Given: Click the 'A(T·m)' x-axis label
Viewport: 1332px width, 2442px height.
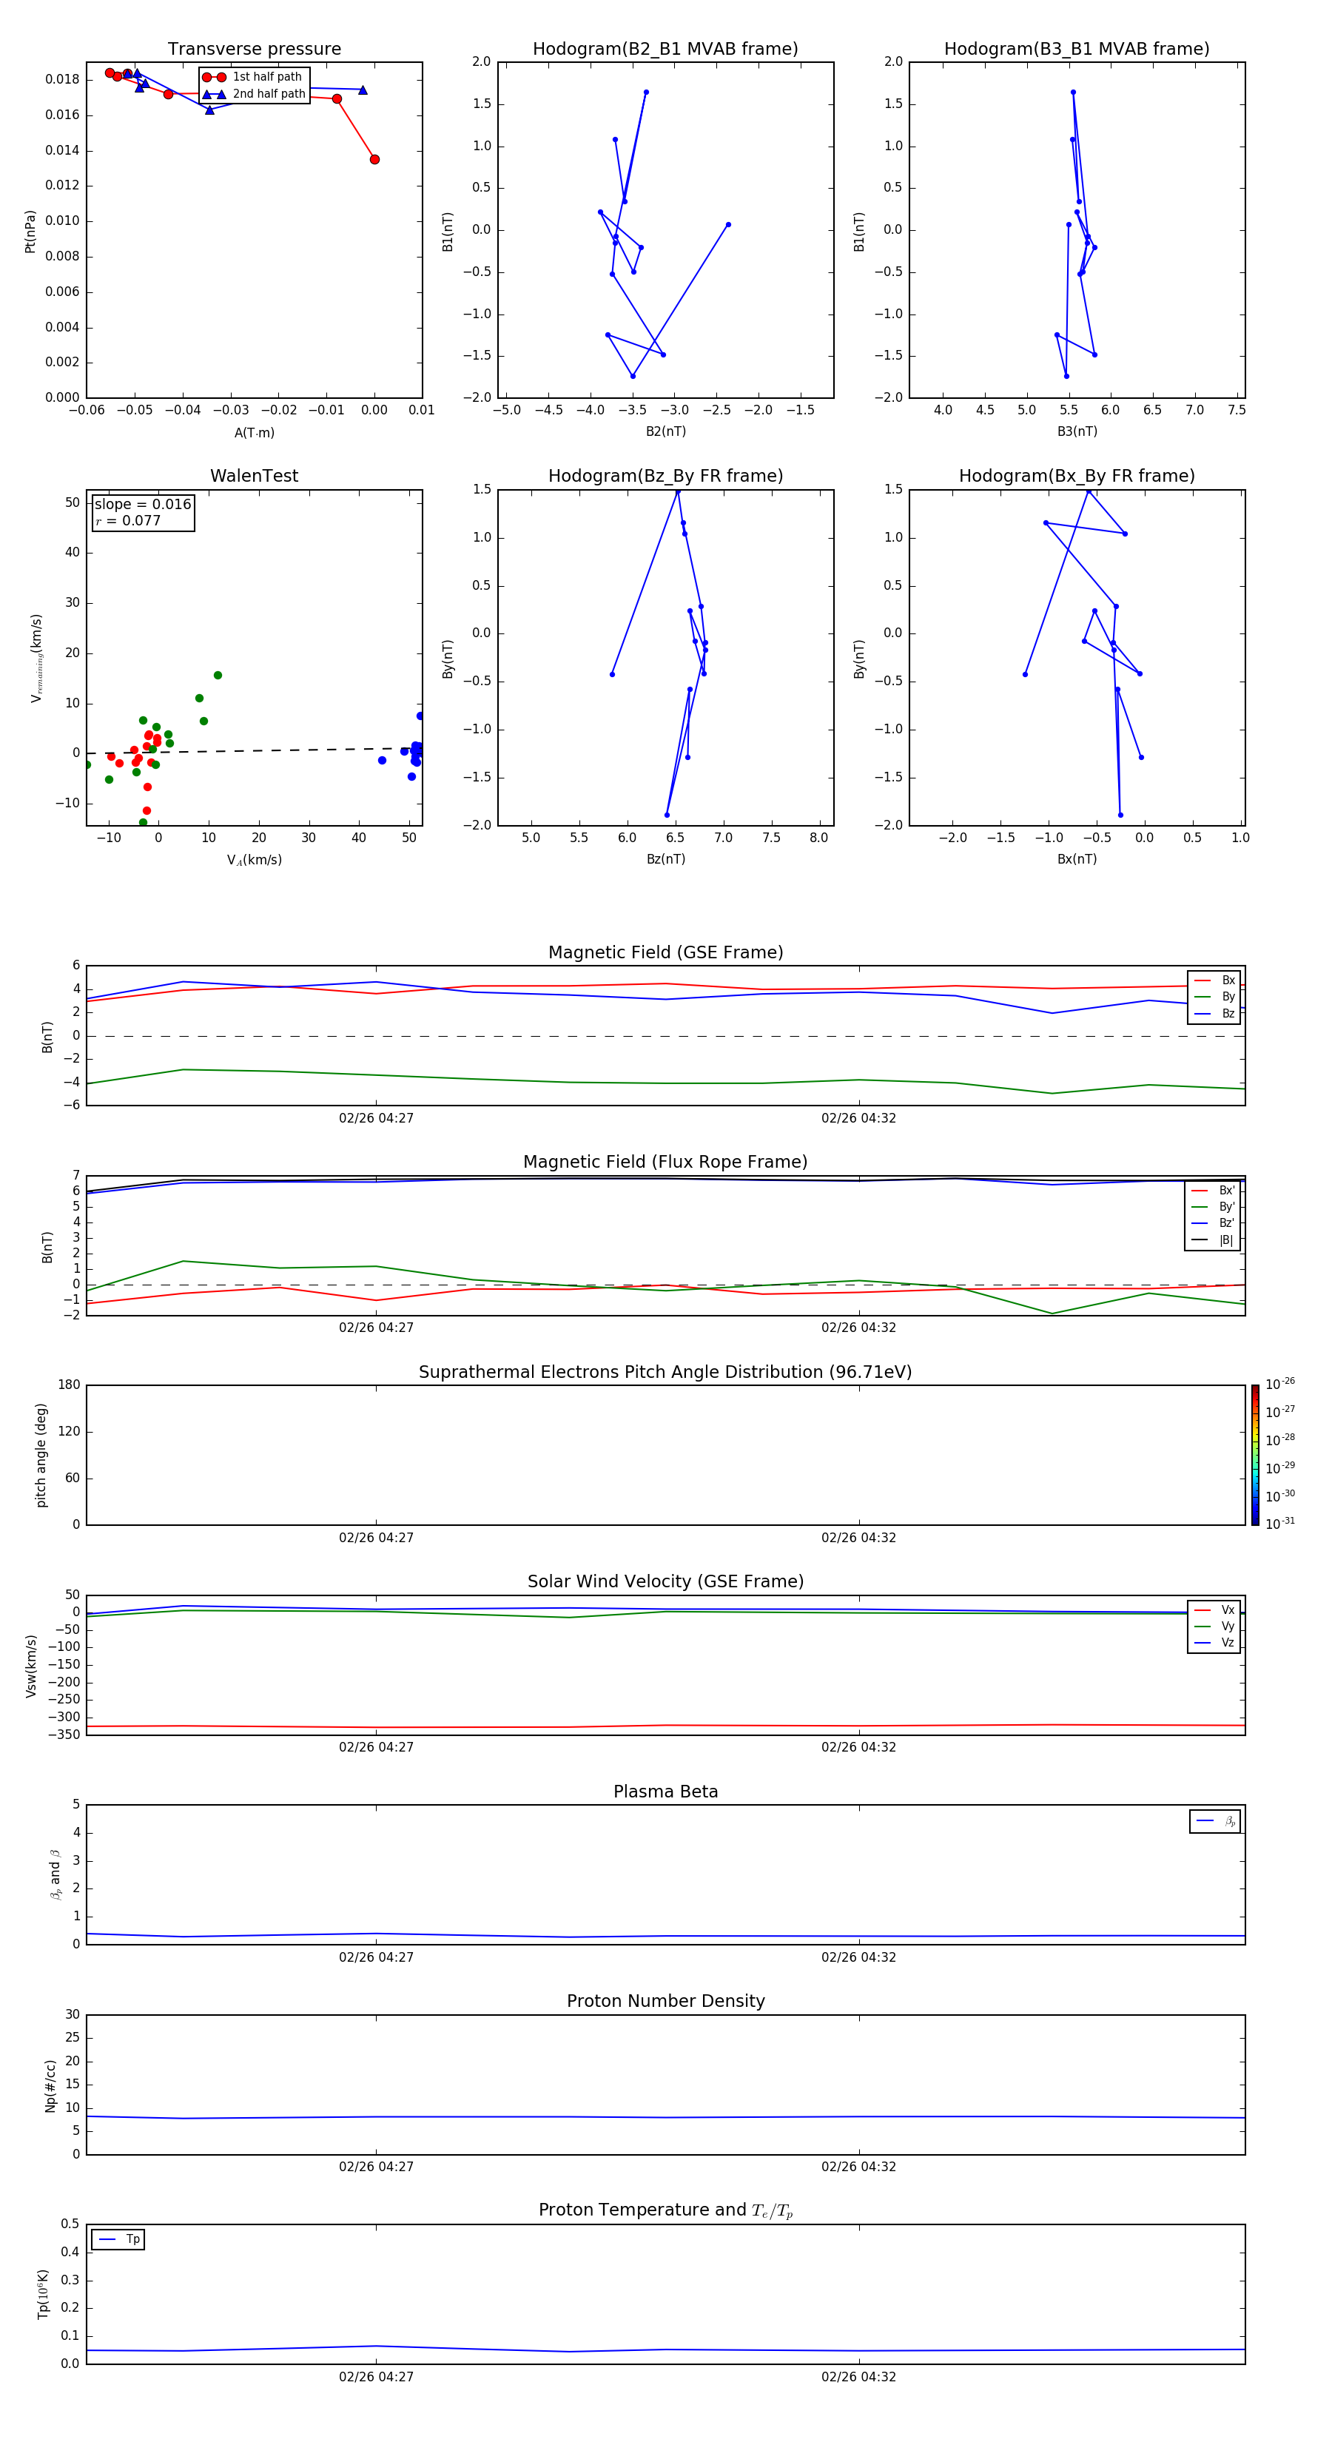Looking at the screenshot, I should (254, 433).
